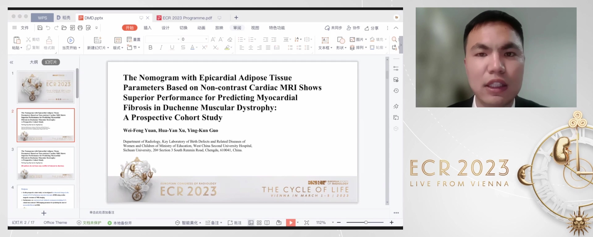Click the Shapes (形状) icon
593x237 pixels.
click(x=341, y=40)
